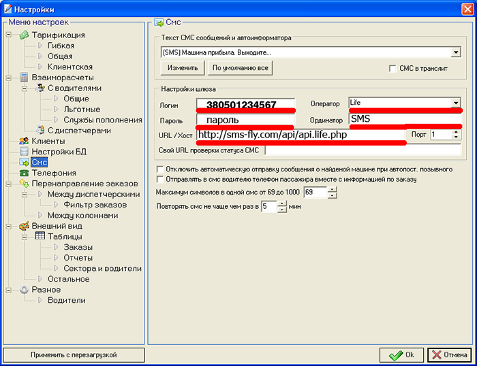Open the Гибкая tariff tree item
The image size is (477, 366).
coord(60,46)
